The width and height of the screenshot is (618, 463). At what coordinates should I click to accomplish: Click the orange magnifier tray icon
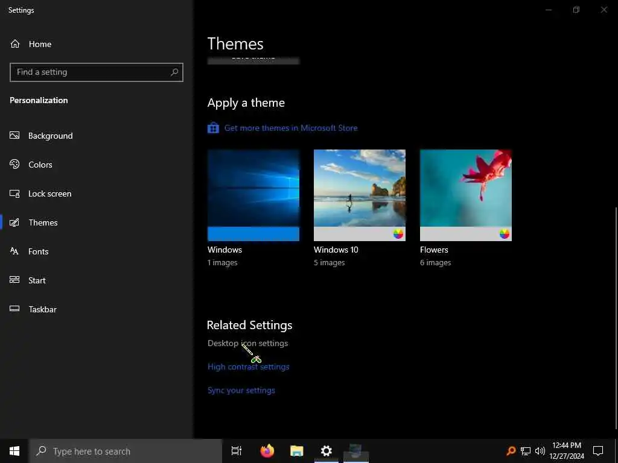(x=511, y=451)
